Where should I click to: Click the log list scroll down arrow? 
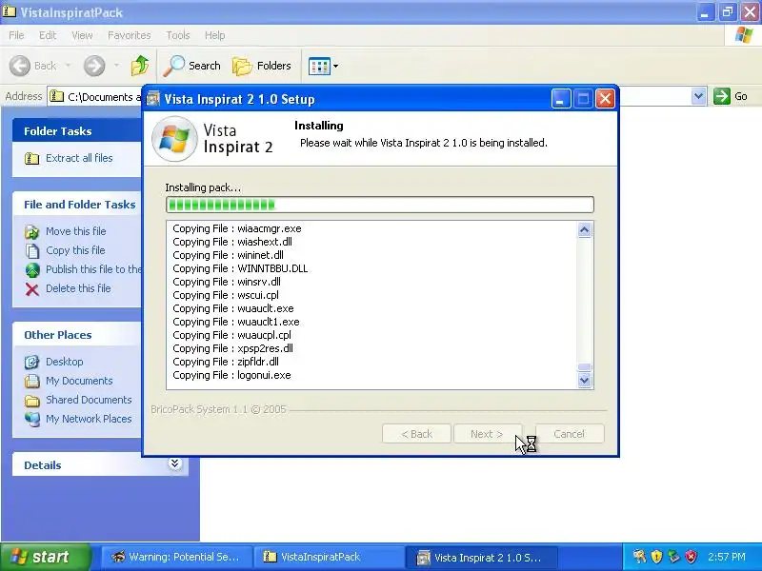coord(585,380)
